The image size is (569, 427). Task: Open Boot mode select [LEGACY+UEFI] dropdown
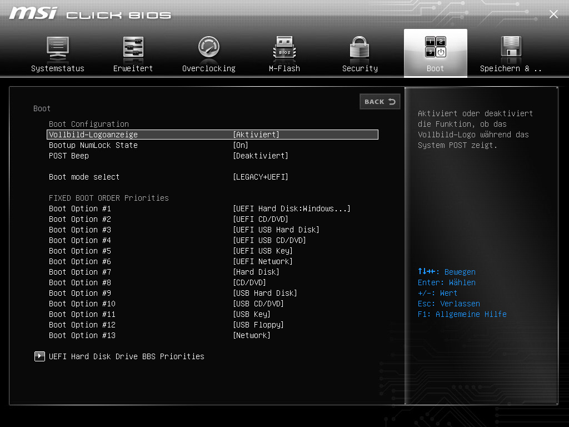point(261,177)
